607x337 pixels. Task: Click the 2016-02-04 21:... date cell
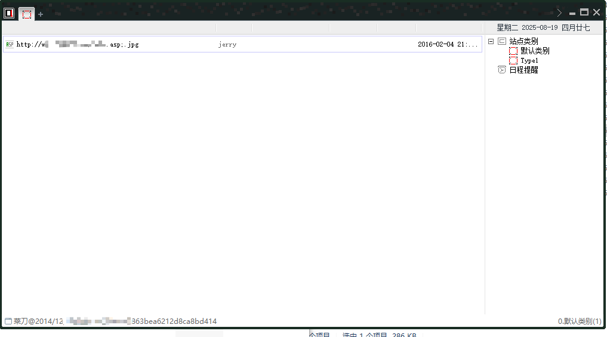pos(448,44)
